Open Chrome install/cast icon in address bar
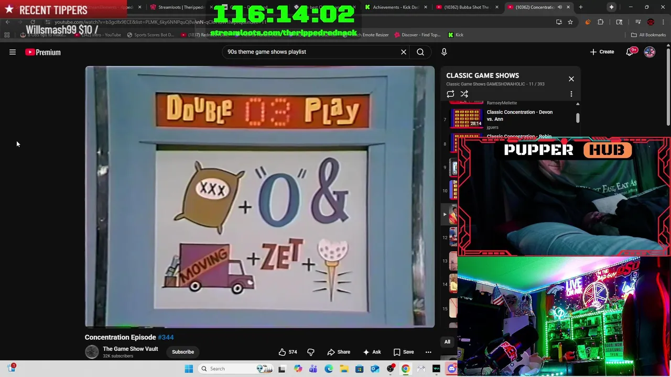 pos(559,22)
